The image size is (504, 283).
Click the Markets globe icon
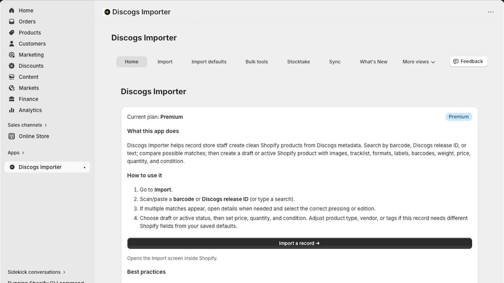pos(12,88)
